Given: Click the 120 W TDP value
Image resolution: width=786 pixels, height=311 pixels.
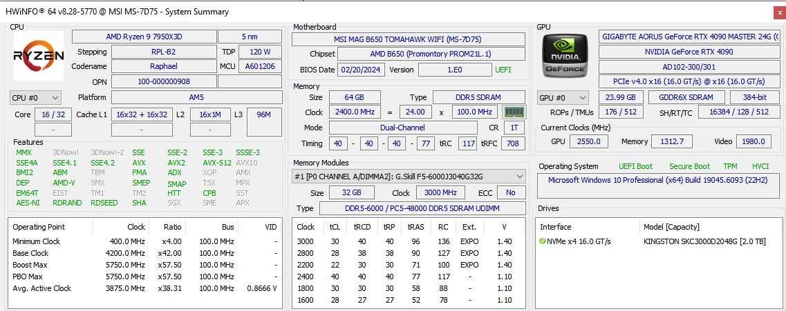Looking at the screenshot, I should pyautogui.click(x=260, y=52).
